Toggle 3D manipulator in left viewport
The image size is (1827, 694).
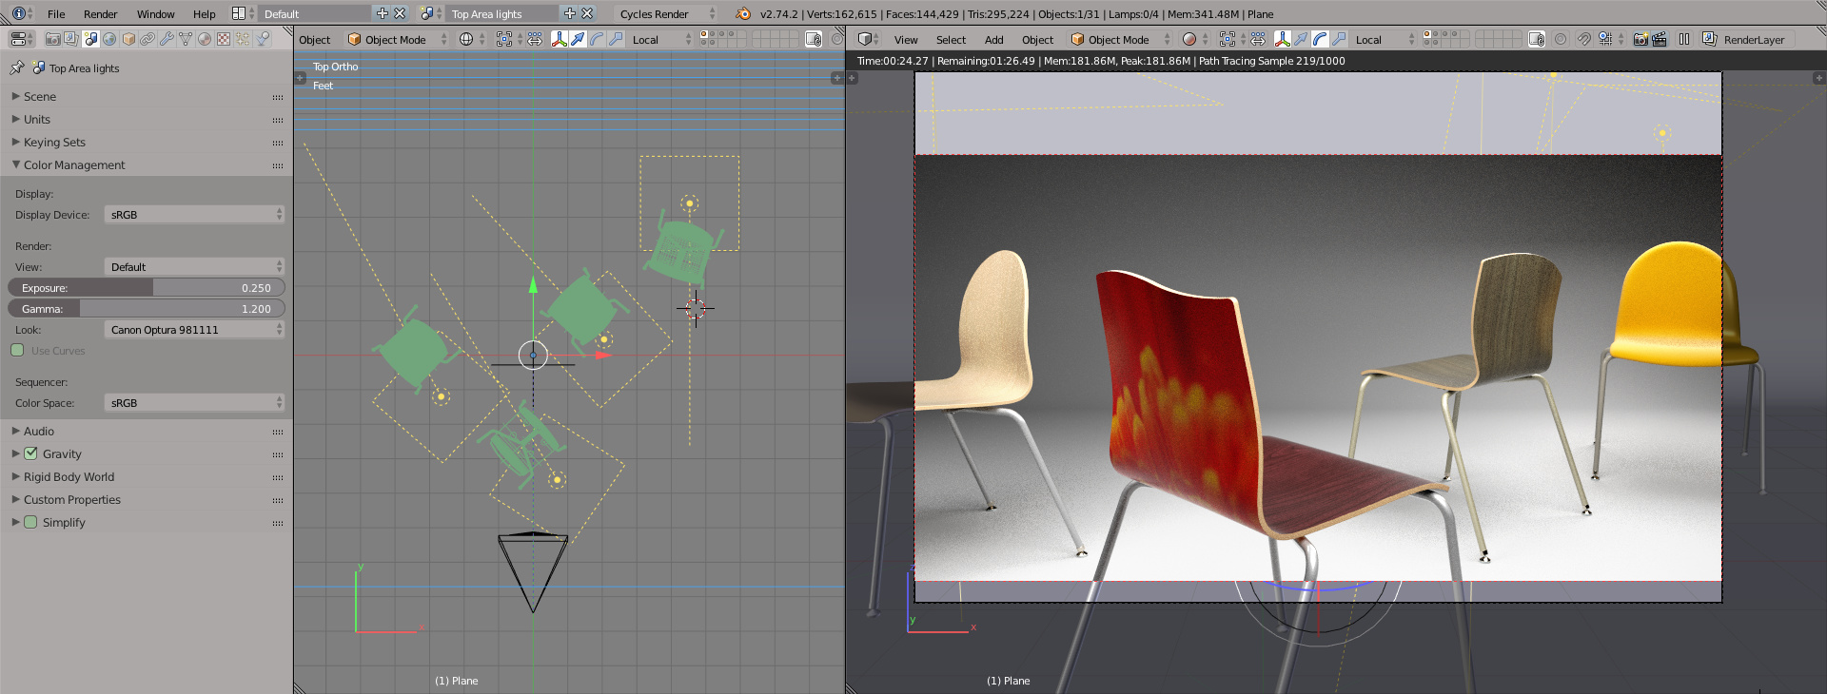coord(559,39)
